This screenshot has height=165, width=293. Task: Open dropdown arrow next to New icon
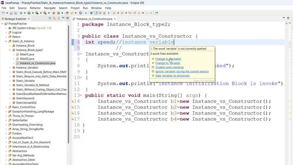(x=7, y=13)
